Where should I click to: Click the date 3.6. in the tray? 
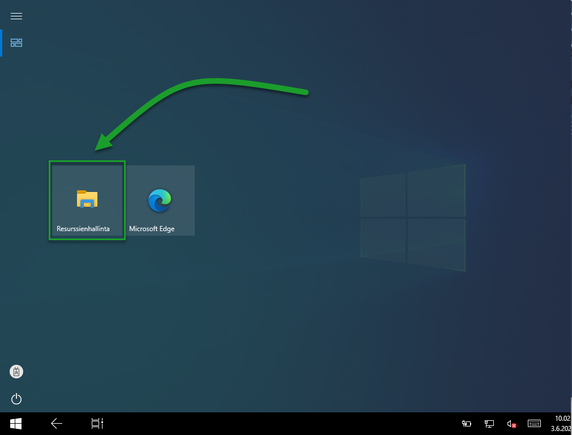[x=562, y=428]
